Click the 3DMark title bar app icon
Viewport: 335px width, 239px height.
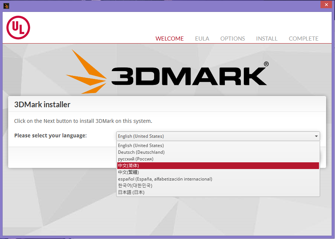coord(6,5)
